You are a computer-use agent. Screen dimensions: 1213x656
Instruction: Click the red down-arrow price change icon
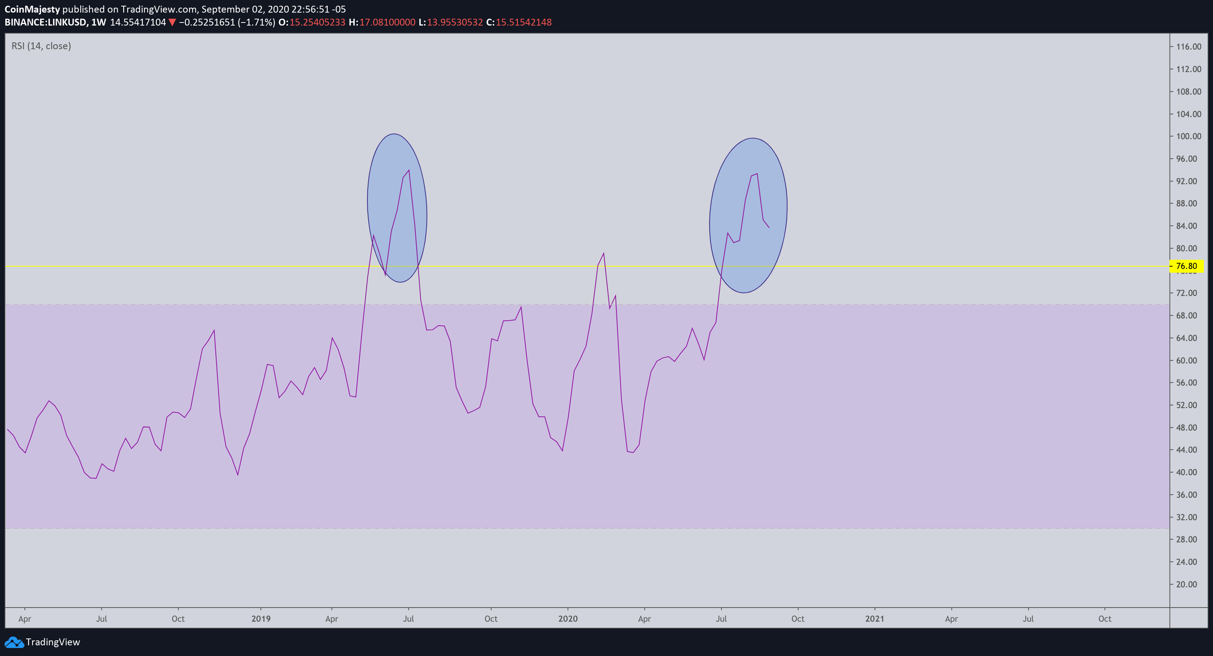172,22
